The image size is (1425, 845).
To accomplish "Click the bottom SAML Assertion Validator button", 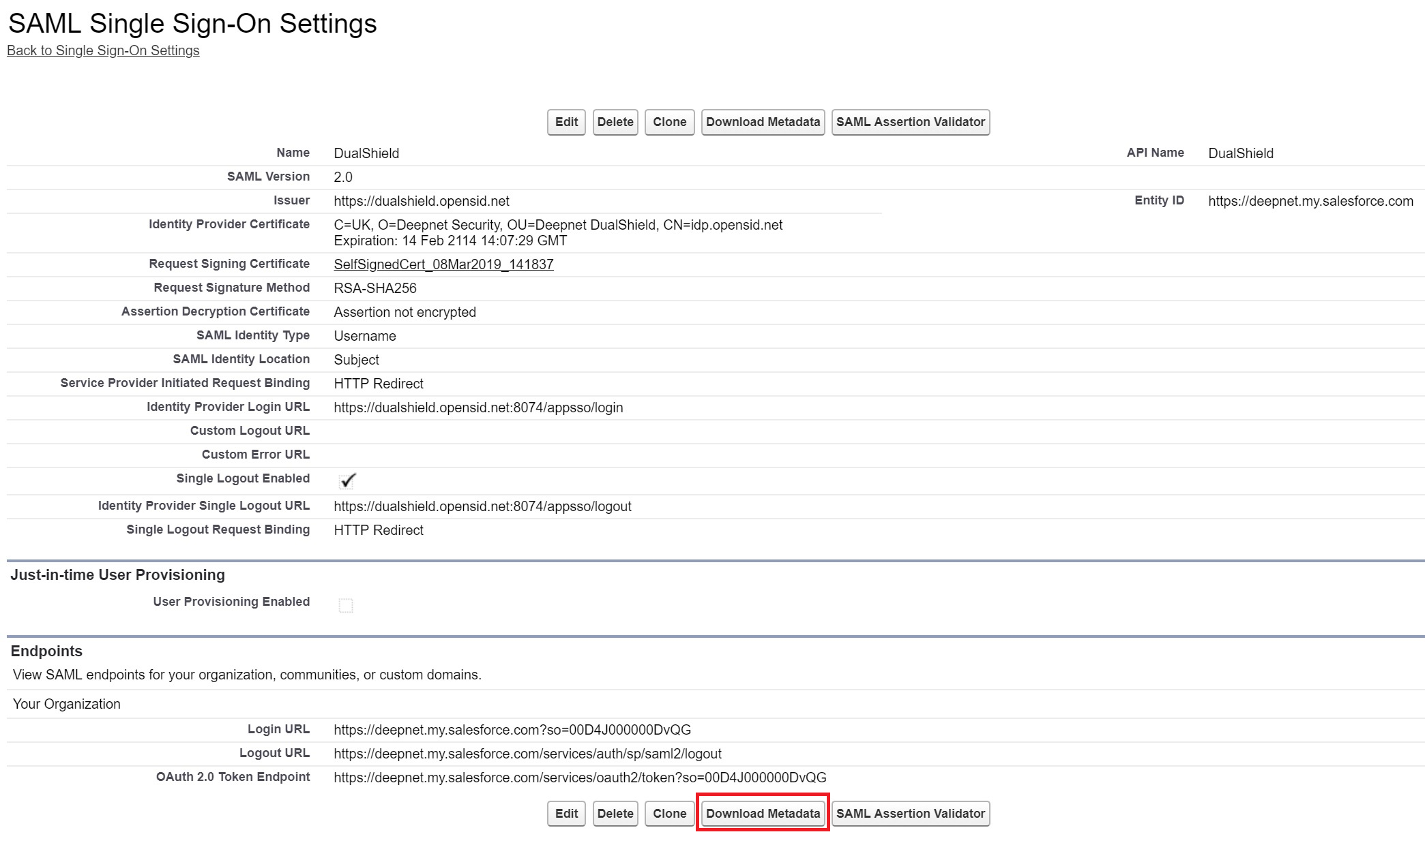I will pos(910,814).
